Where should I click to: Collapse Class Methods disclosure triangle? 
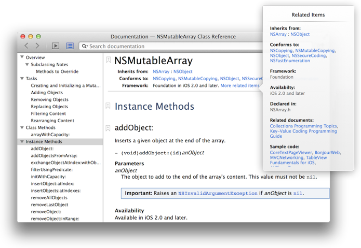[22, 127]
